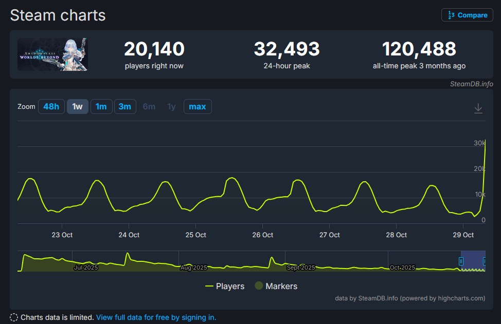Viewport: 501px width, 324px height.
Task: Click the Aug 2025 navigator label
Action: click(193, 267)
